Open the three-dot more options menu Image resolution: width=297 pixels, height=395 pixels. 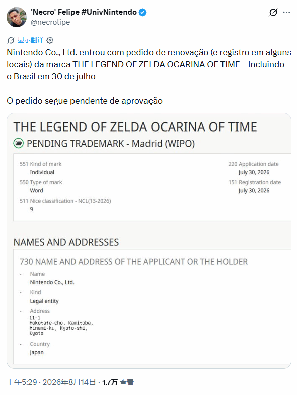[x=286, y=12]
